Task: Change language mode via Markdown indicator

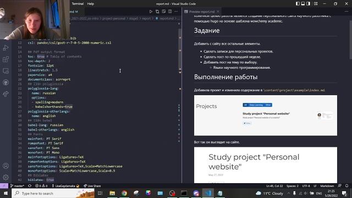Action: click(327, 186)
